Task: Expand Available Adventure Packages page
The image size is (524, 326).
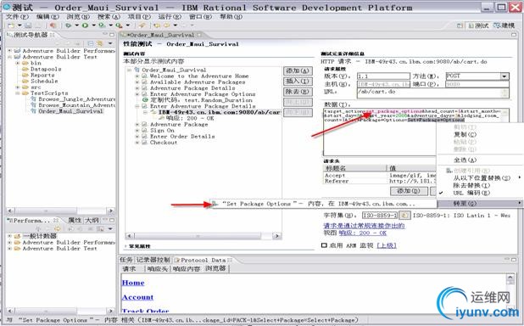Action: click(137, 82)
